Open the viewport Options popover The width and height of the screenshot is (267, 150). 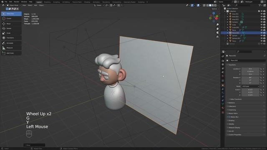coord(215,9)
